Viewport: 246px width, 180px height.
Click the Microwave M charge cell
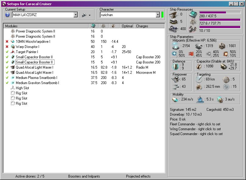146,73
